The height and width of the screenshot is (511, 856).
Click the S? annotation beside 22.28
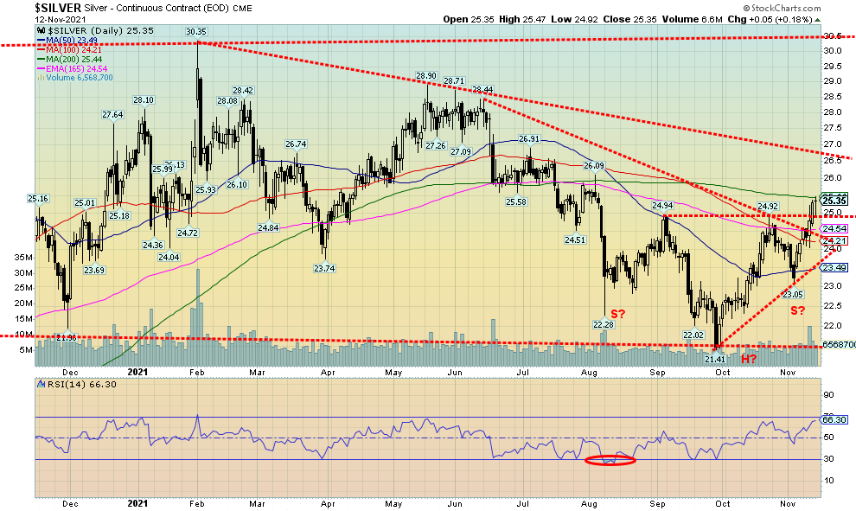coord(618,314)
